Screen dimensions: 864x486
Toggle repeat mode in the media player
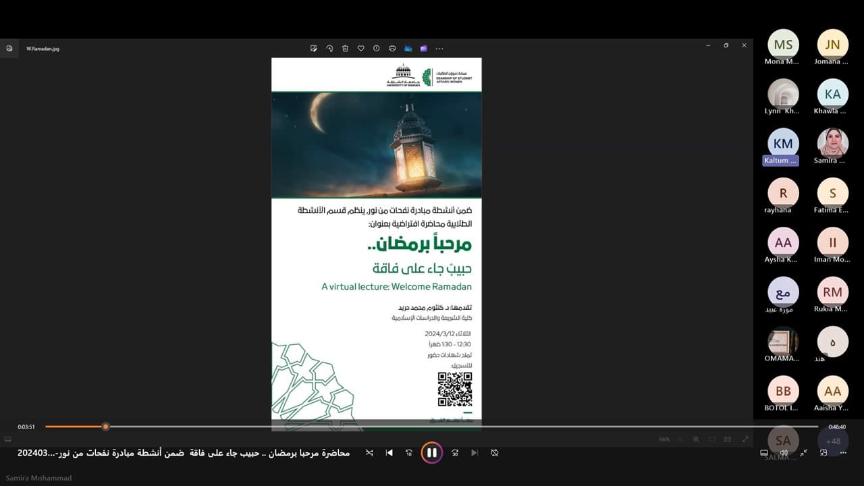coord(495,453)
